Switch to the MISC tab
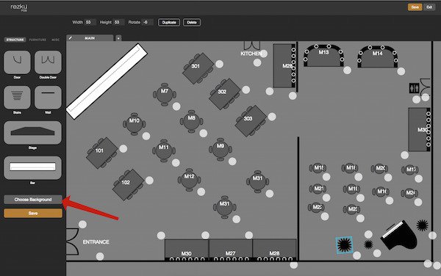This screenshot has height=276, width=441. point(55,40)
